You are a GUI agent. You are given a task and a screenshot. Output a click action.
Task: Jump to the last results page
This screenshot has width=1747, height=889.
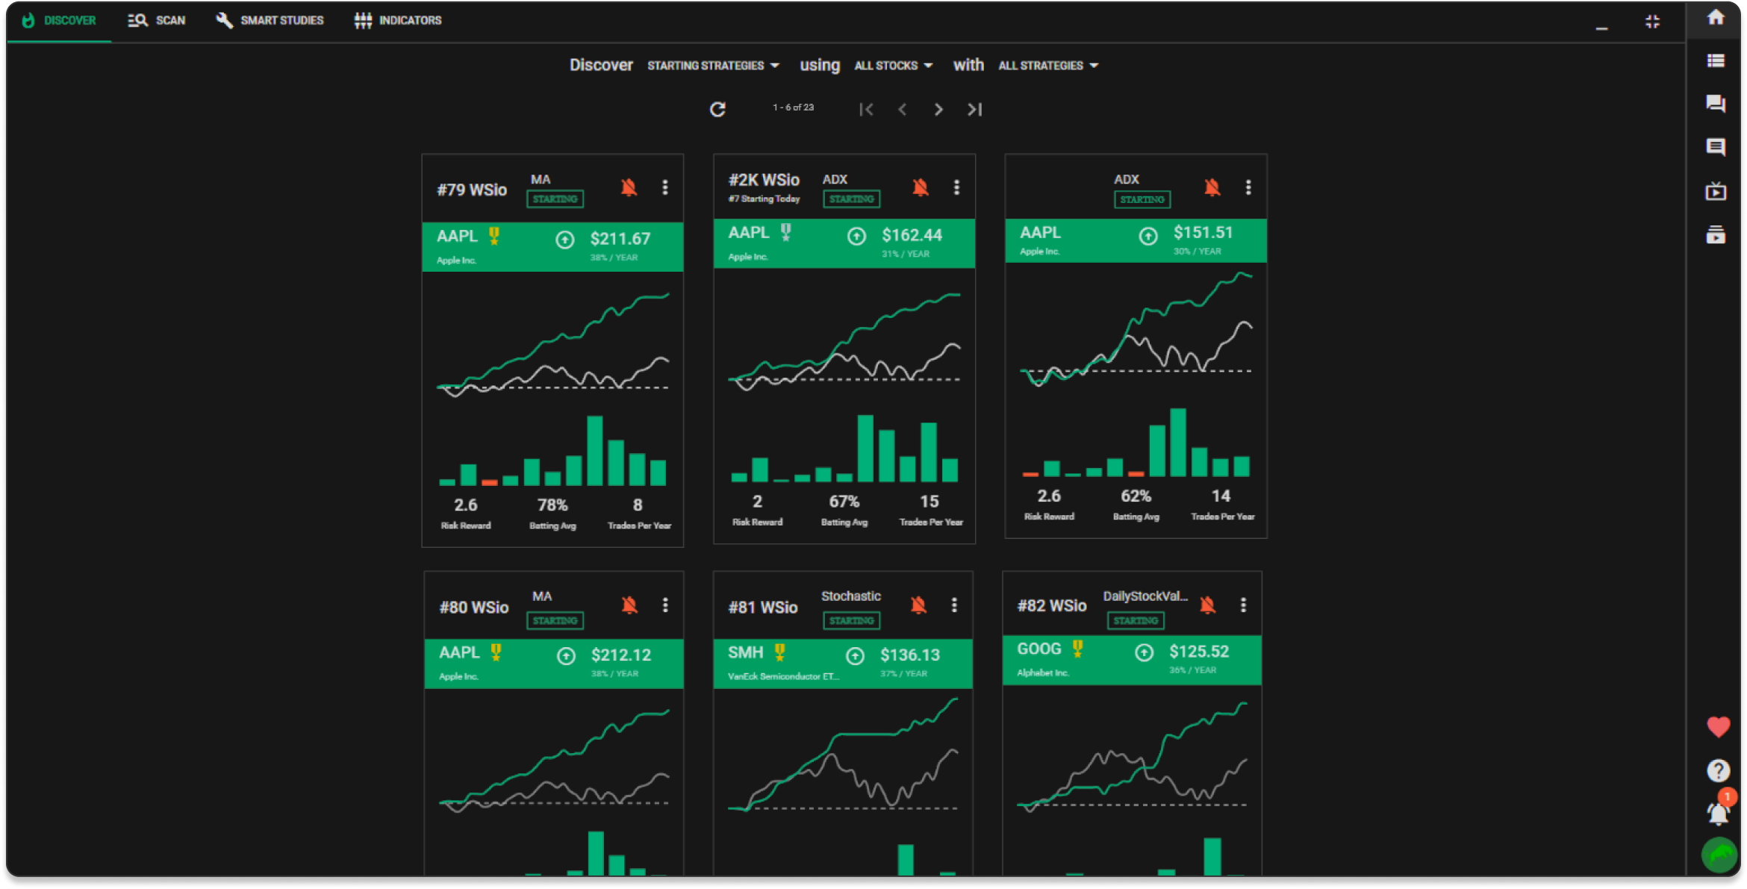pyautogui.click(x=974, y=110)
